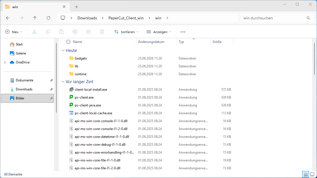The height and width of the screenshot is (178, 317).
Task: Close the win tab
Action: [64, 7]
